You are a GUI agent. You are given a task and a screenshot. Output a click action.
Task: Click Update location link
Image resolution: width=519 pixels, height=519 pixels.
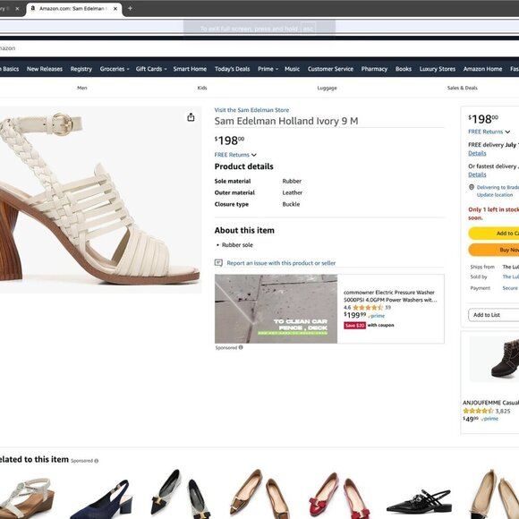(x=495, y=195)
